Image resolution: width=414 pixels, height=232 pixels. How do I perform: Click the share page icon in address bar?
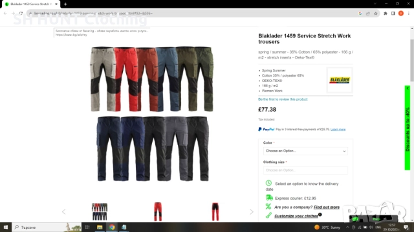[368, 14]
